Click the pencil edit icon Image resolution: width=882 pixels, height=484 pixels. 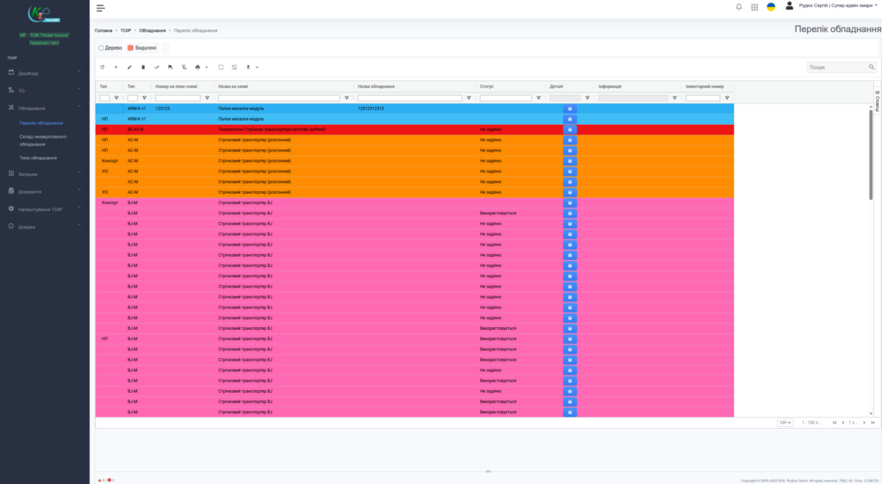tap(130, 67)
